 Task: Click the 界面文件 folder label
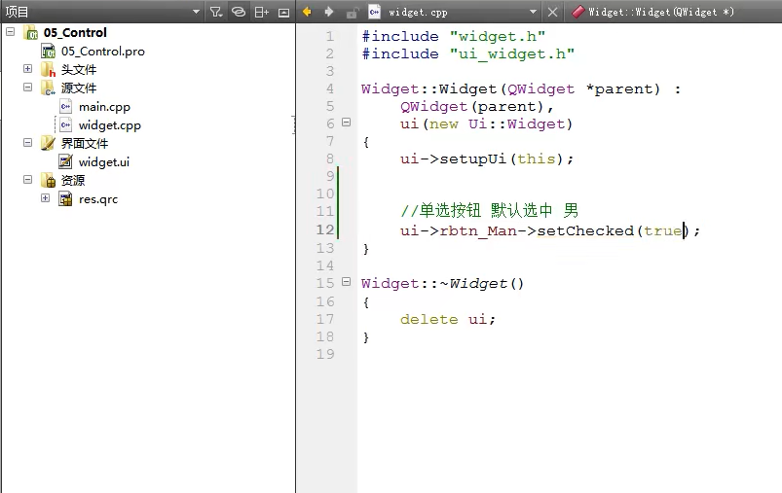point(85,143)
